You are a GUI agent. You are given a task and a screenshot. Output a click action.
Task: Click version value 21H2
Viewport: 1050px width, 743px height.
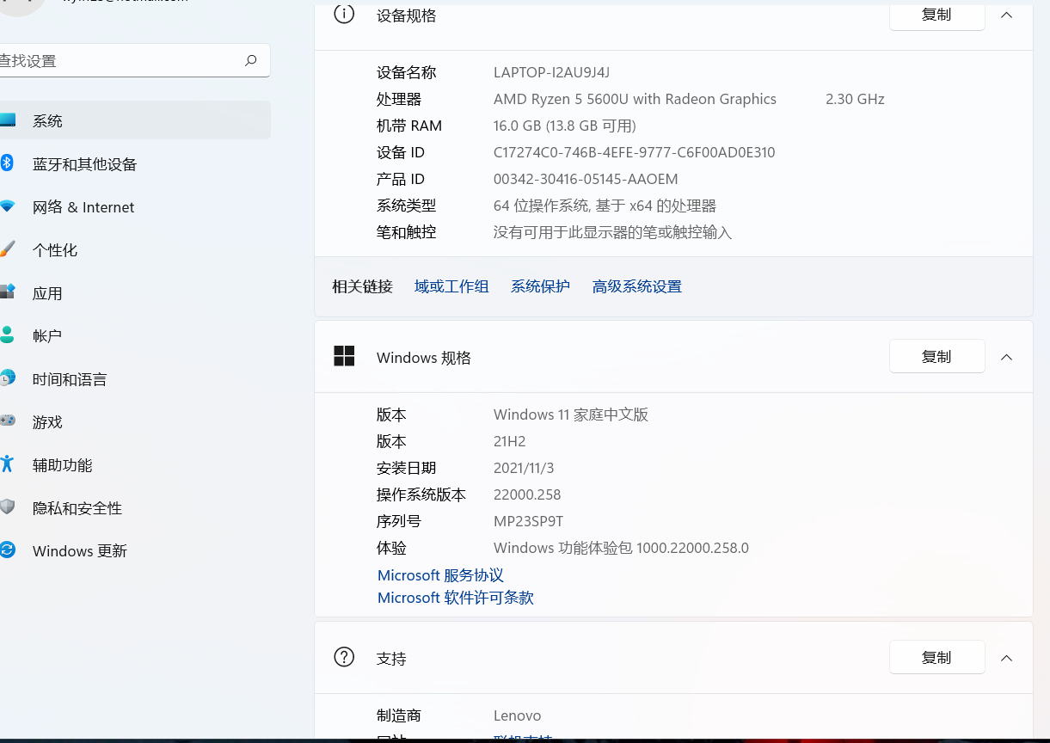click(x=509, y=441)
